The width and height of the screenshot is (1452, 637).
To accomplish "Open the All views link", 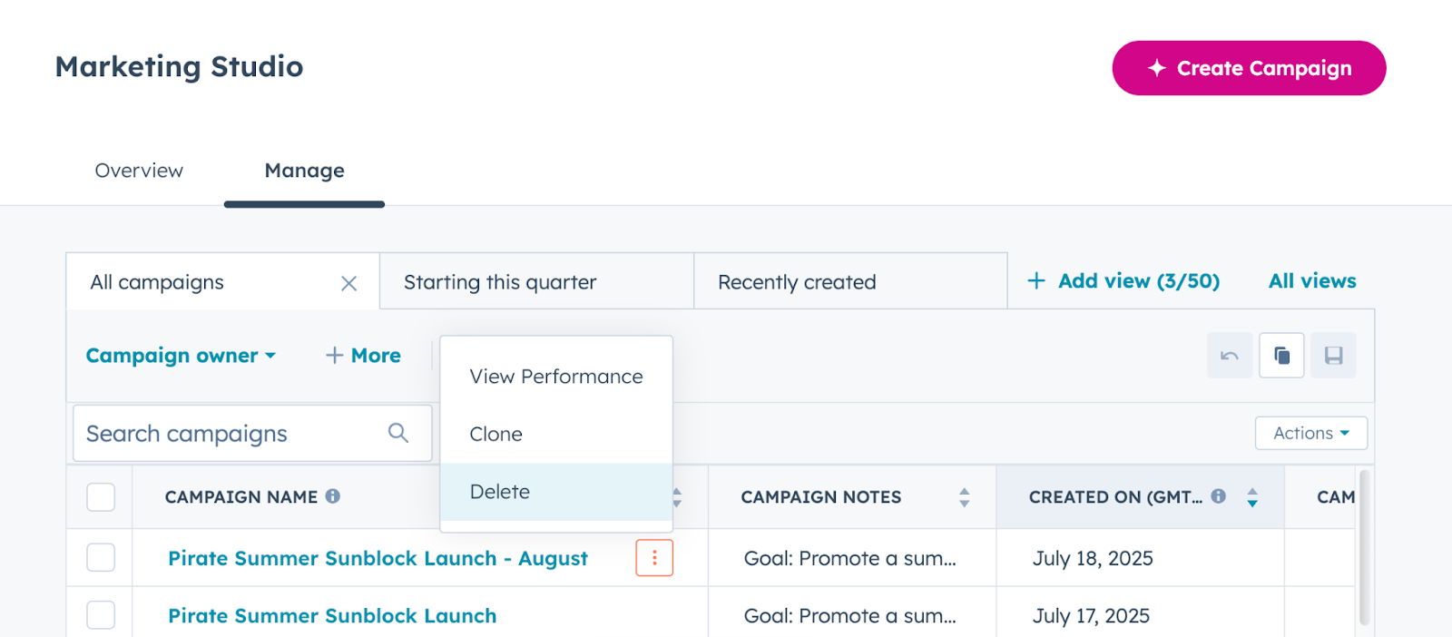I will click(1312, 281).
